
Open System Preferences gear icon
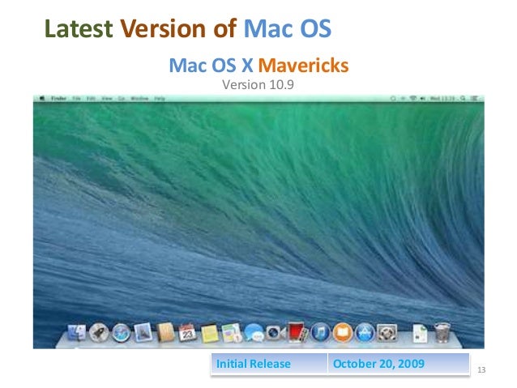coord(387,333)
